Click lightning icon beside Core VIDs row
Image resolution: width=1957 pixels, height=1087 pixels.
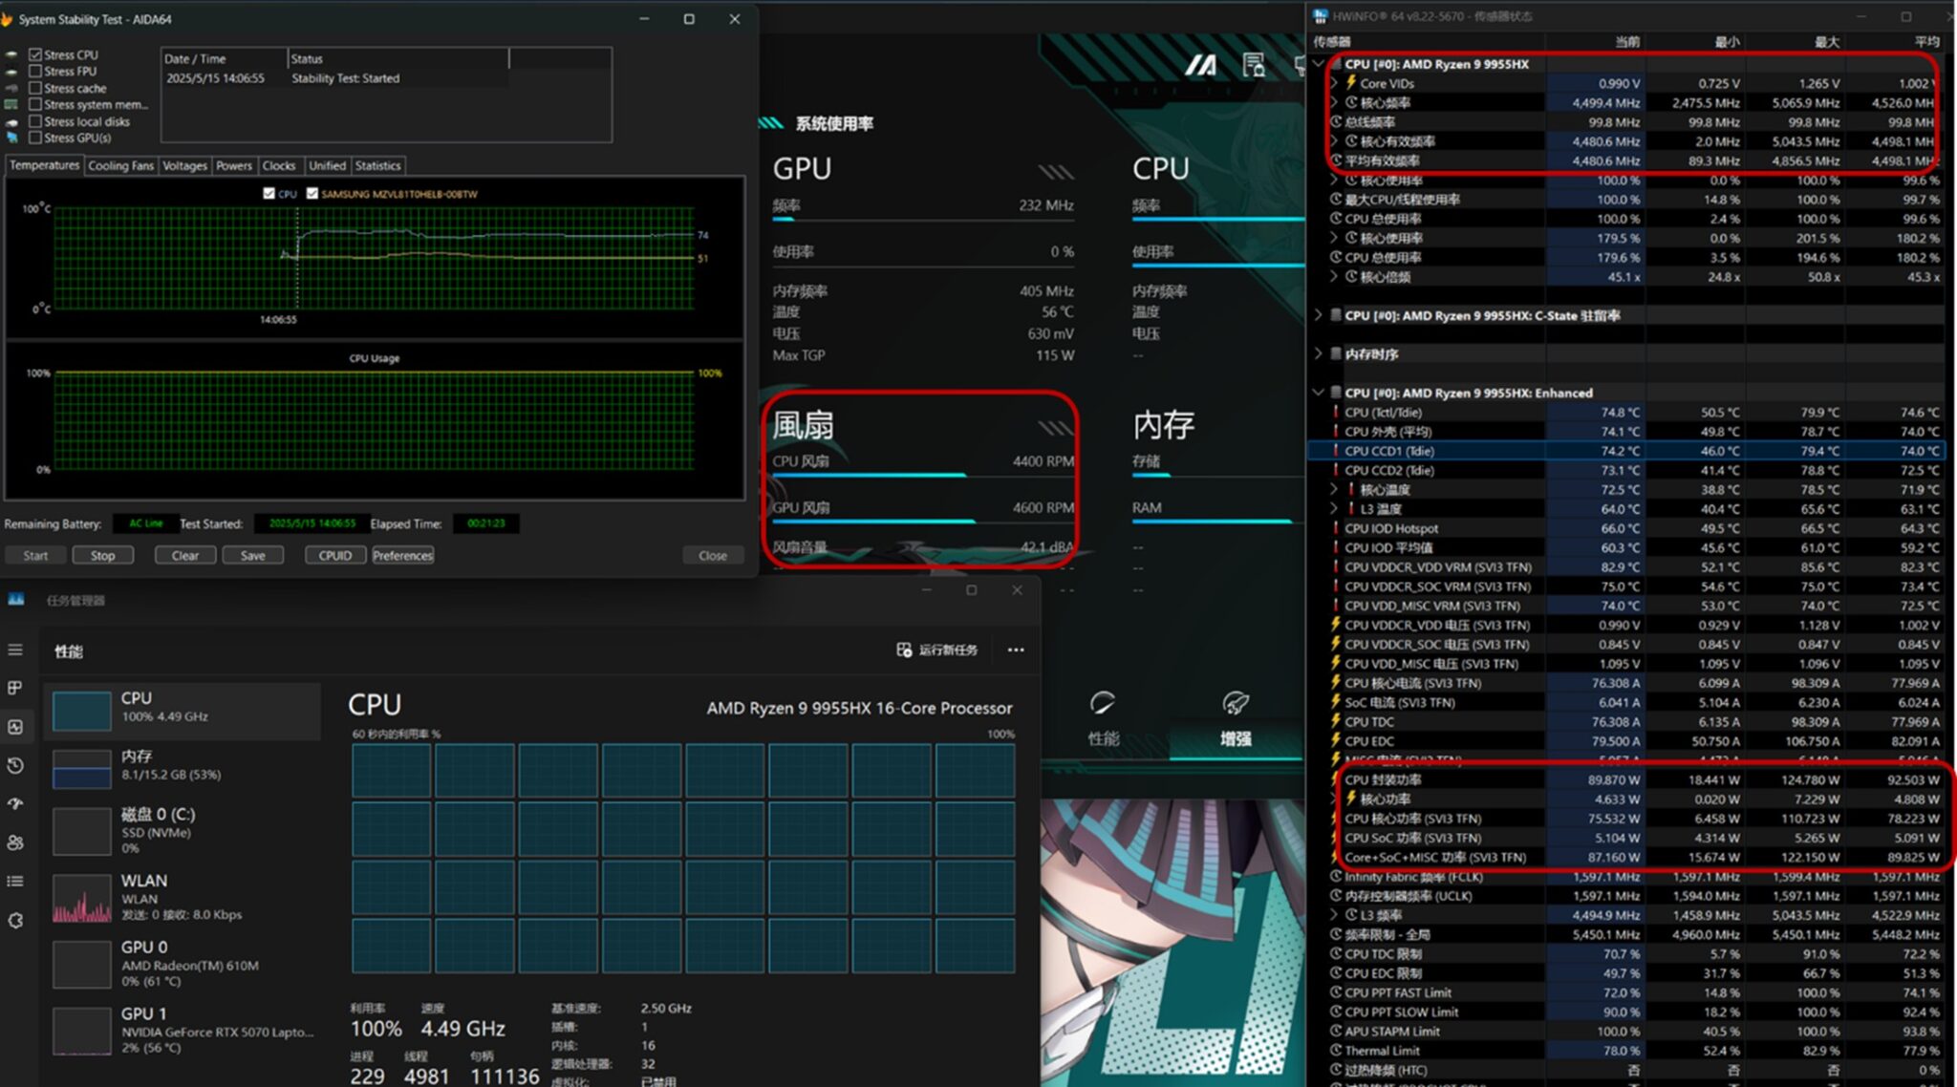[1351, 83]
